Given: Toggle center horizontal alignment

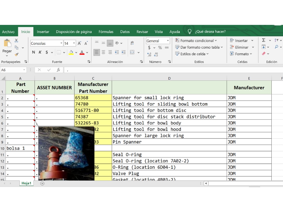Looking at the screenshot, I should 103,52.
